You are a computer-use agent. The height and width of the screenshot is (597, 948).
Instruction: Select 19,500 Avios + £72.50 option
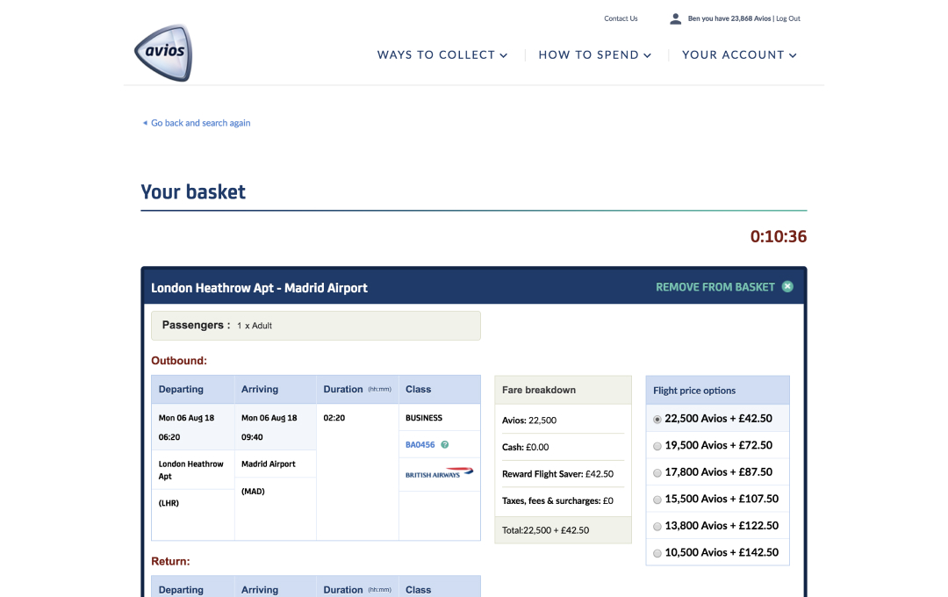tap(657, 446)
